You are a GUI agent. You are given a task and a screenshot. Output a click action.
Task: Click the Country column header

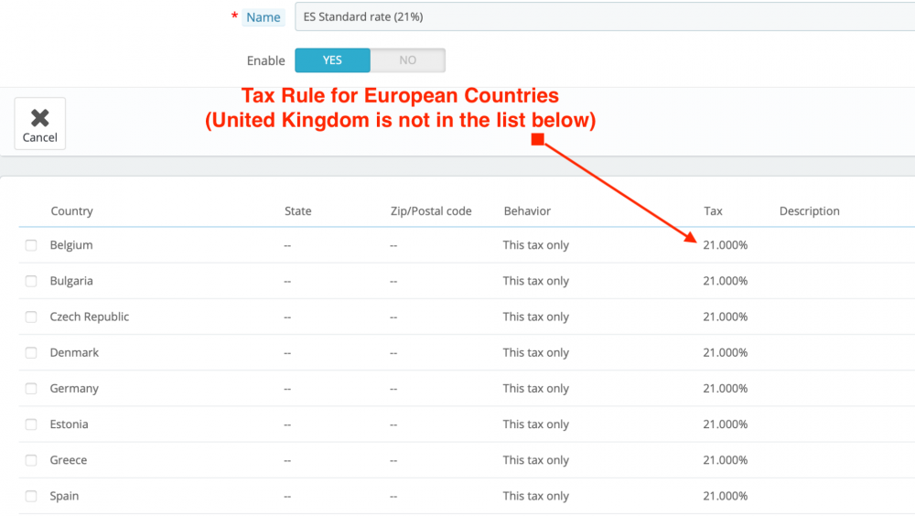71,210
